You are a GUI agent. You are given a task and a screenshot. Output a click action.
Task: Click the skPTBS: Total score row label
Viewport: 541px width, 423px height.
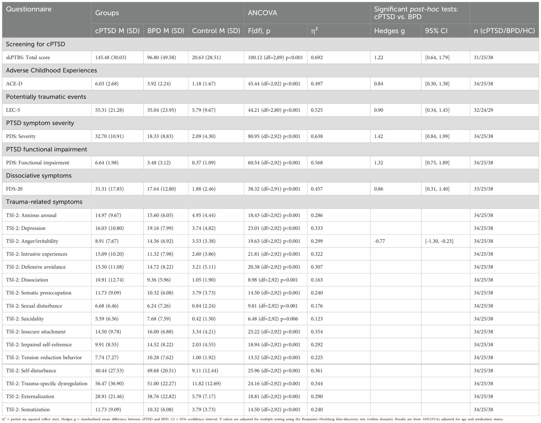tap(28, 58)
